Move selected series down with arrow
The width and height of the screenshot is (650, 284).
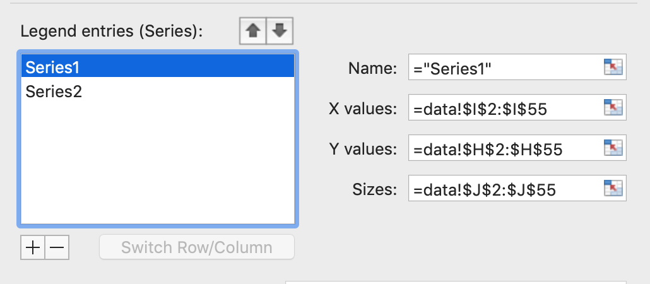(x=280, y=31)
